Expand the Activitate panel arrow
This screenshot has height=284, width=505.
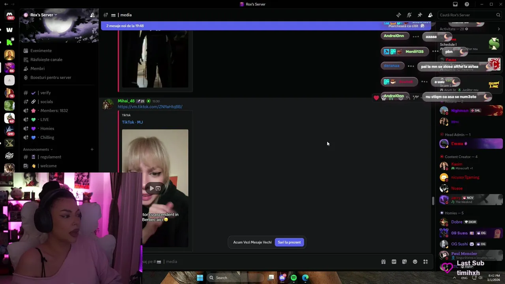click(499, 29)
